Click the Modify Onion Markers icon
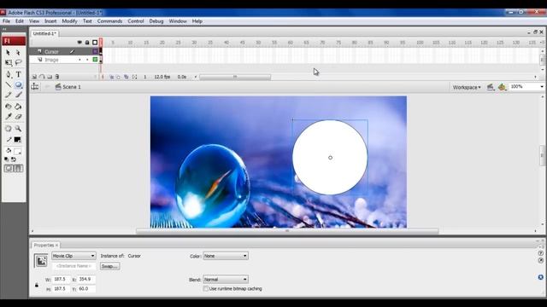The image size is (547, 307). click(x=135, y=77)
